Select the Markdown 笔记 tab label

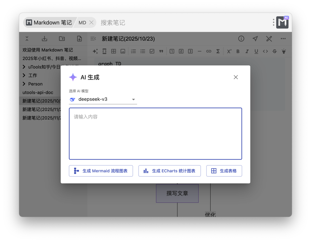tap(53, 23)
